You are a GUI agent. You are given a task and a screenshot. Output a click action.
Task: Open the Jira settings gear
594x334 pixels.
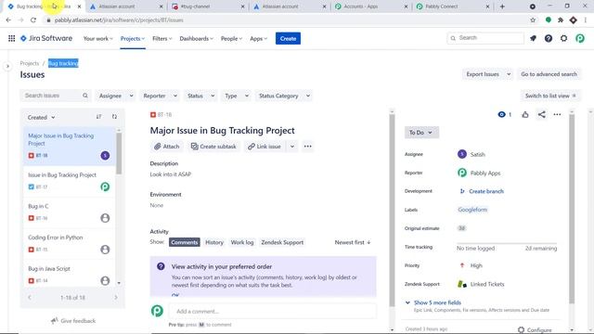click(x=563, y=38)
